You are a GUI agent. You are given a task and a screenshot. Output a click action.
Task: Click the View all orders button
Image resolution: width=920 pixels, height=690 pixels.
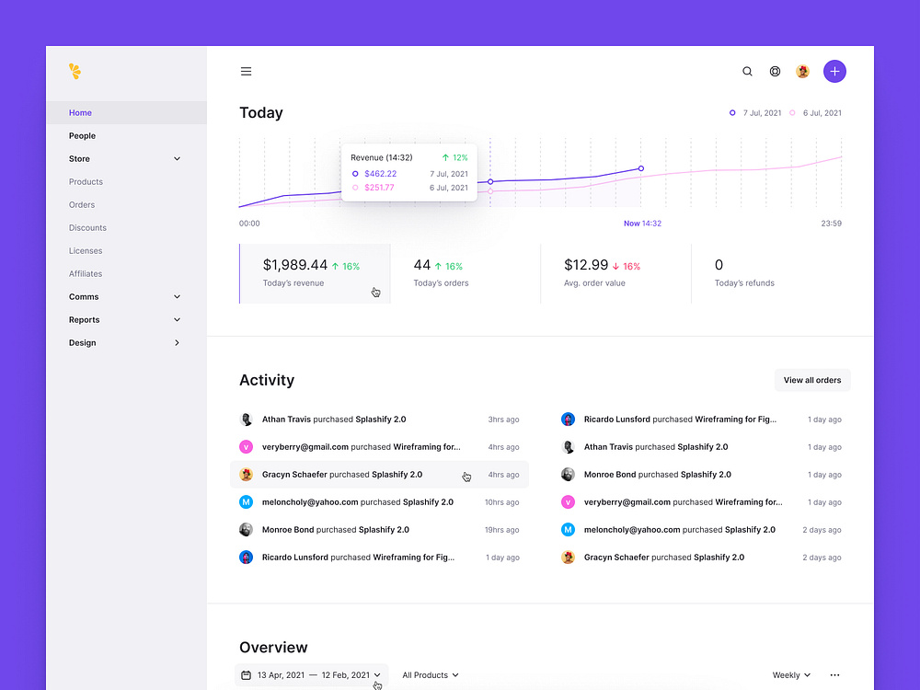[811, 380]
